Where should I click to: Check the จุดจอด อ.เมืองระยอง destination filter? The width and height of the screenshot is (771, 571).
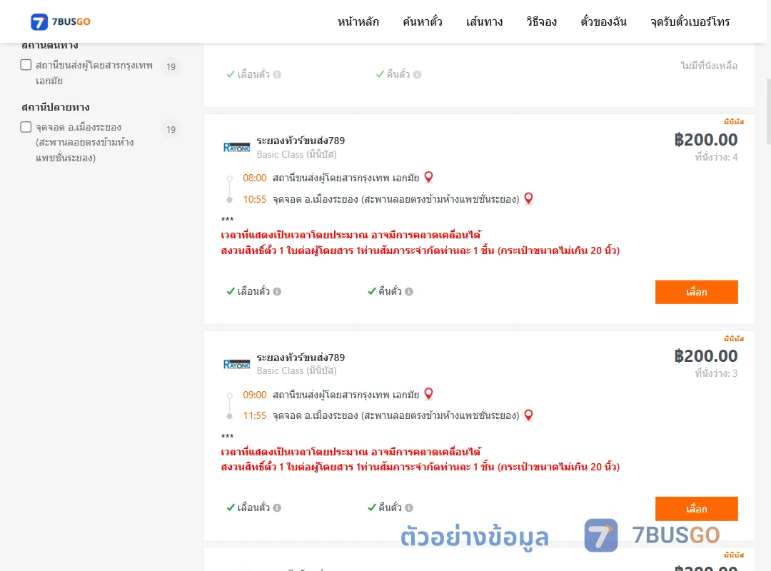tap(26, 127)
